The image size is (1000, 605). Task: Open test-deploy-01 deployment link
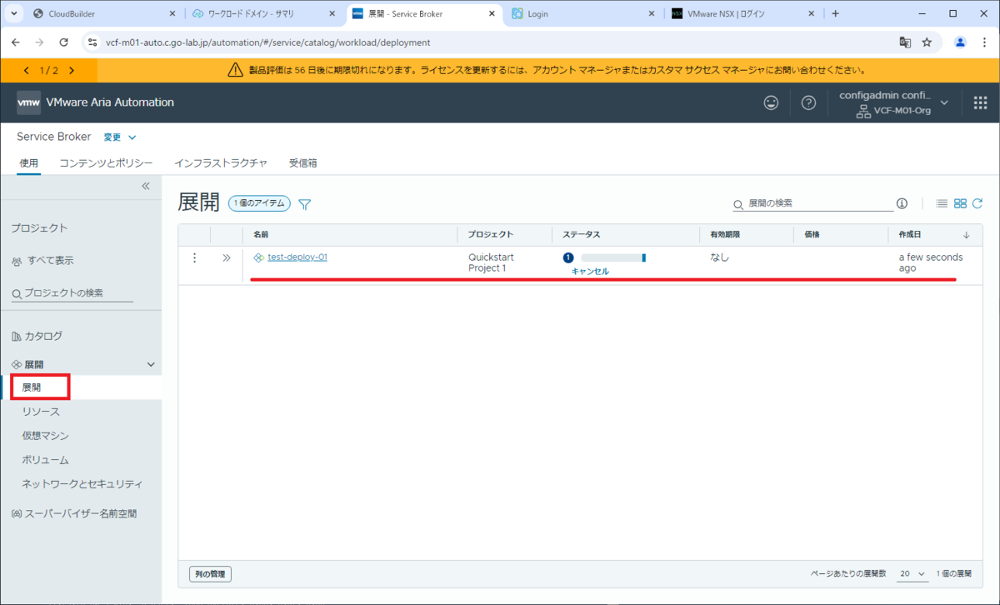[x=297, y=257]
